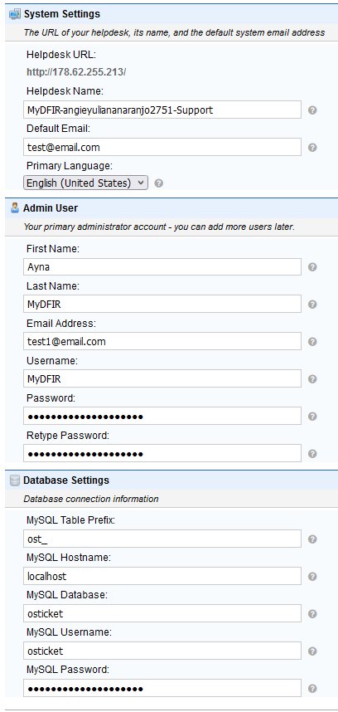Screen dimensions: 338x712
Task: Click the MySQL Database text field
Action: (x=162, y=613)
